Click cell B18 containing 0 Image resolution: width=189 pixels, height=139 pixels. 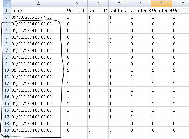tap(77, 123)
